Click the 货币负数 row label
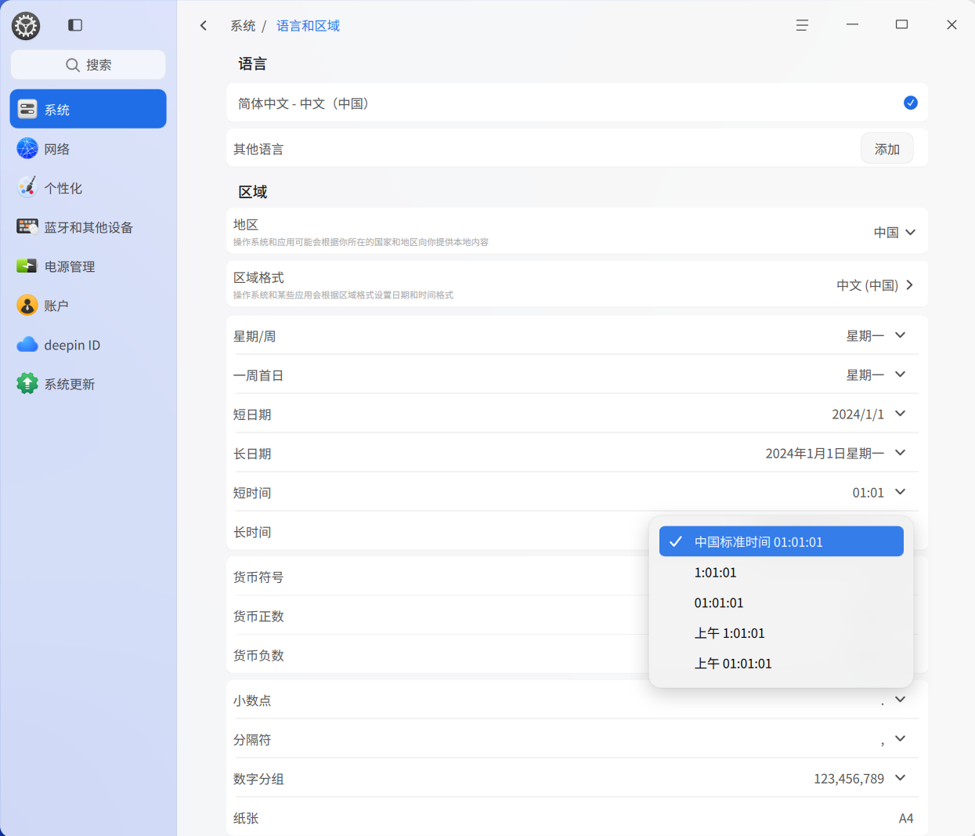This screenshot has width=975, height=836. point(258,656)
